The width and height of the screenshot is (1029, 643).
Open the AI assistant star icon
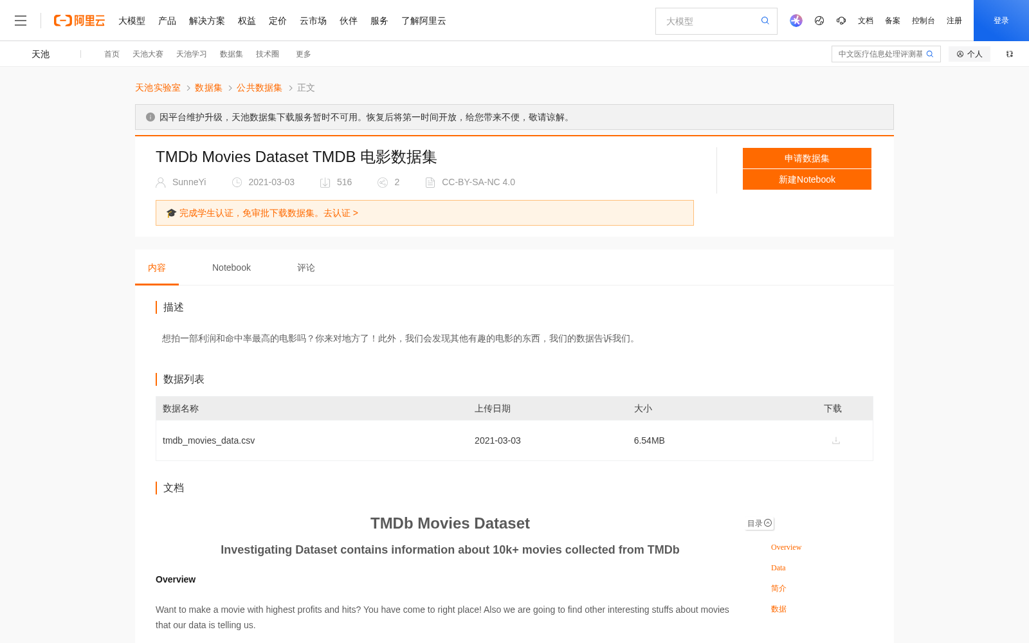tap(796, 21)
